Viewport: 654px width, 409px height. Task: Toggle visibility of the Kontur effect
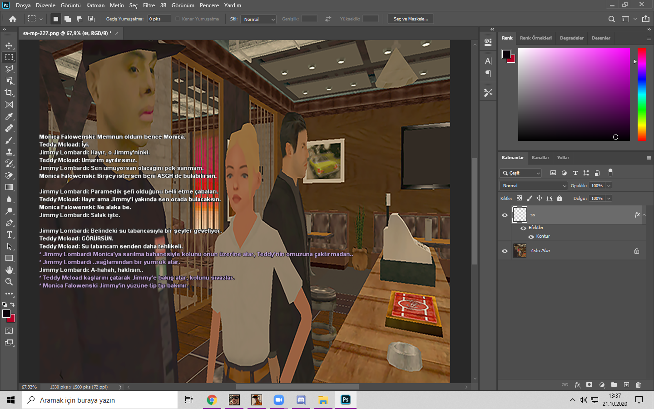click(x=531, y=236)
